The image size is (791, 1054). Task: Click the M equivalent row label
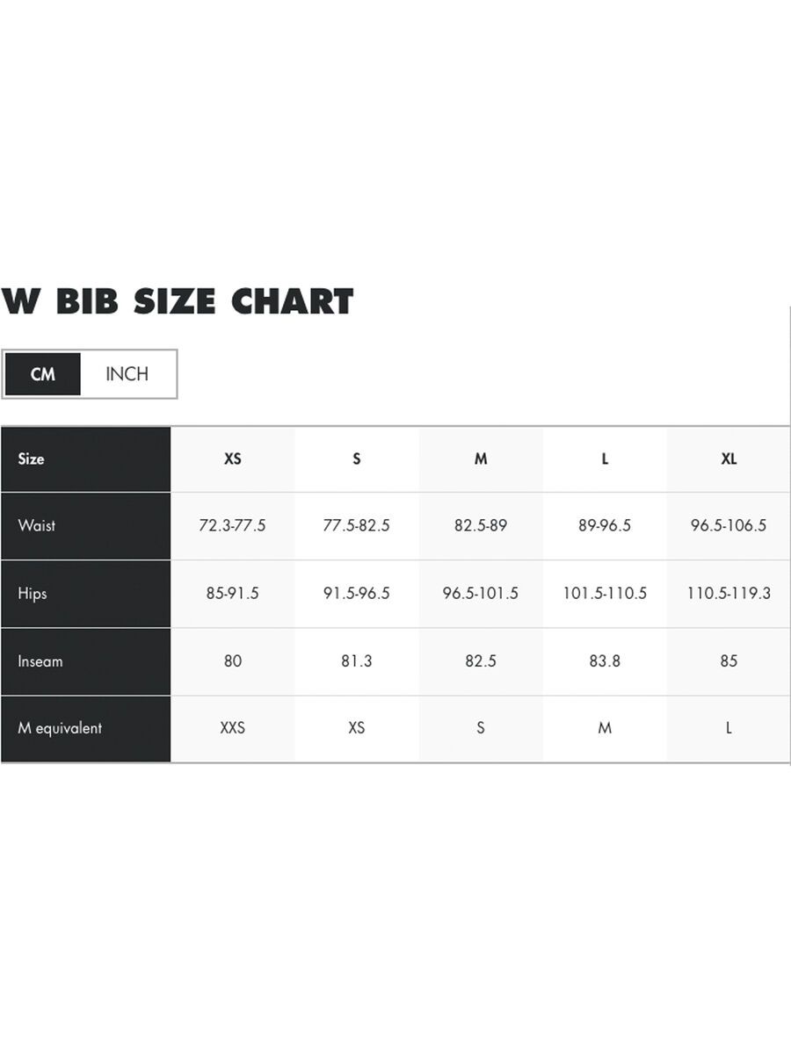60,728
